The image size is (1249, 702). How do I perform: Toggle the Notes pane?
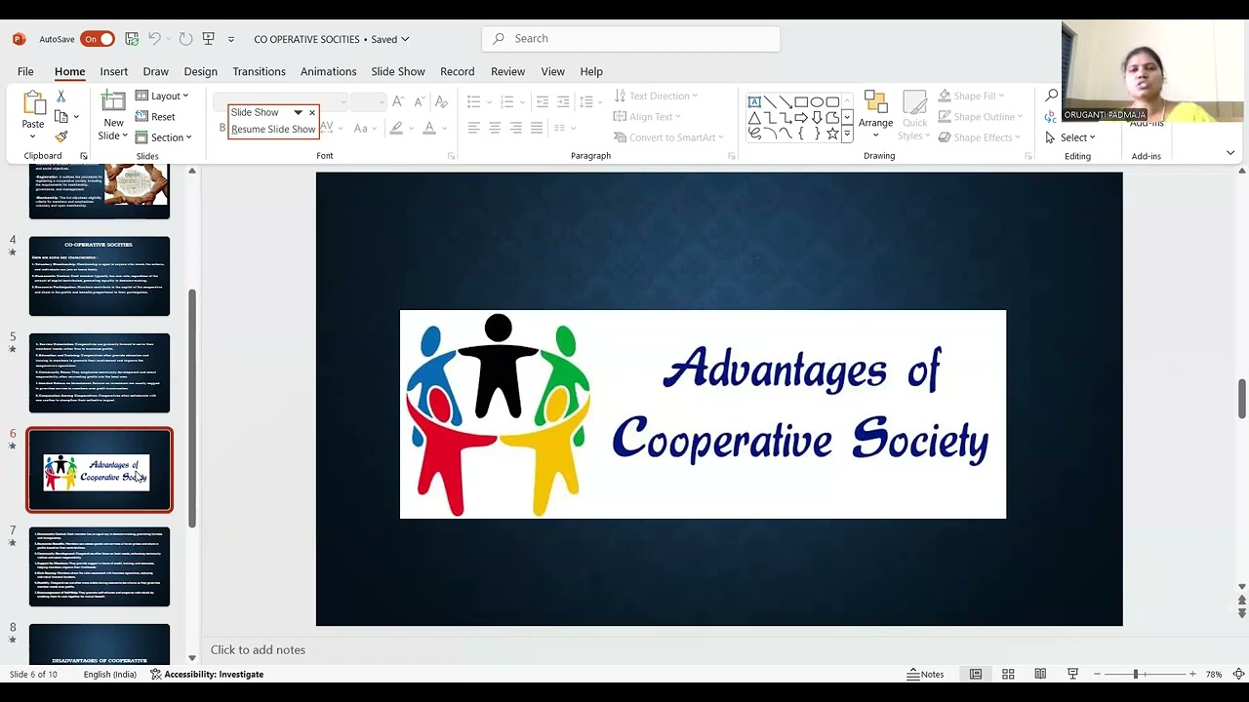(x=925, y=674)
